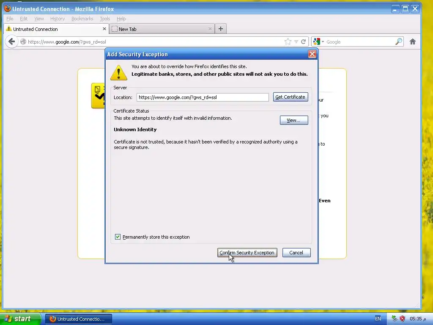Screen dimensions: 433x325
Task: Open the URL history dropdown arrow
Action: pos(296,42)
